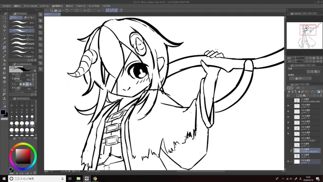The image size is (323, 182).
Task: Select the Auto select magic wand tool
Action: click(4, 39)
